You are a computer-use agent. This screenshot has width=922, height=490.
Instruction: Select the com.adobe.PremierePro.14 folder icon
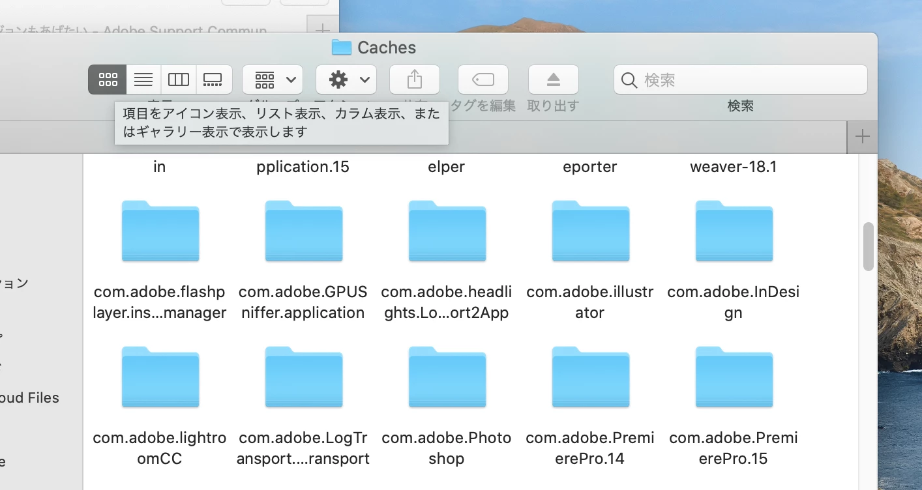pos(591,377)
